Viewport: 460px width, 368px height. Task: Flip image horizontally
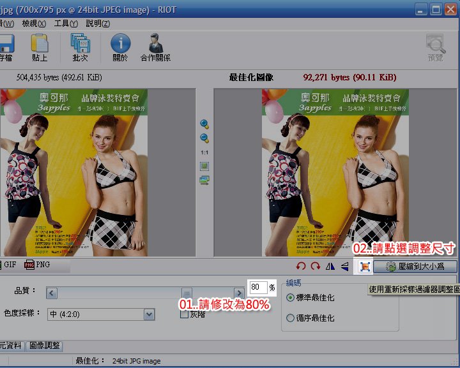[x=330, y=267]
